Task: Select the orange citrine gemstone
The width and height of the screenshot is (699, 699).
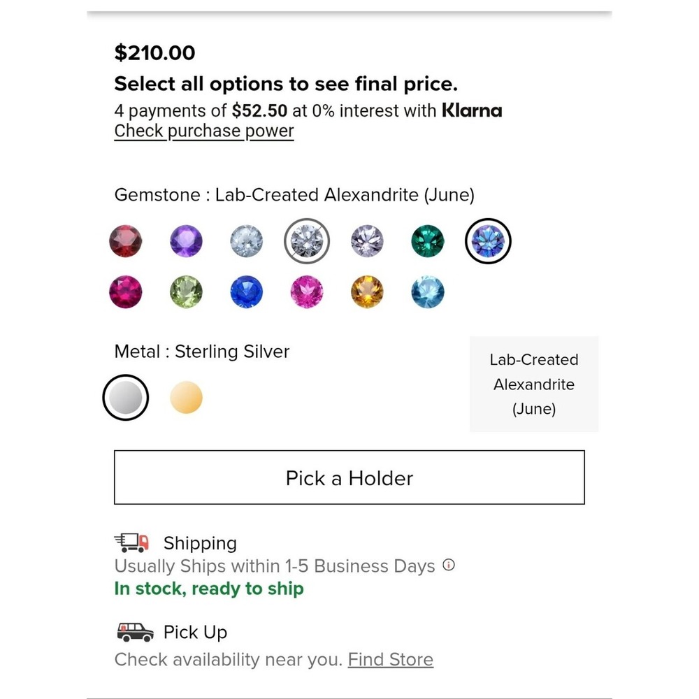Action: pos(367,292)
